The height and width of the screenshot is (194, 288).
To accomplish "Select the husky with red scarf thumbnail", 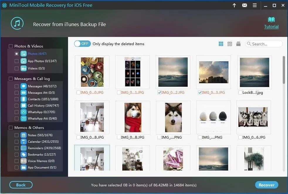I will [133, 118].
